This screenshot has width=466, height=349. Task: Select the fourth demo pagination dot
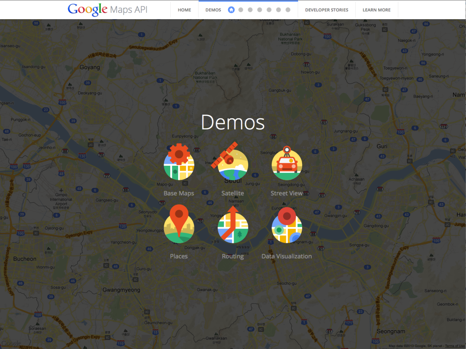point(260,10)
